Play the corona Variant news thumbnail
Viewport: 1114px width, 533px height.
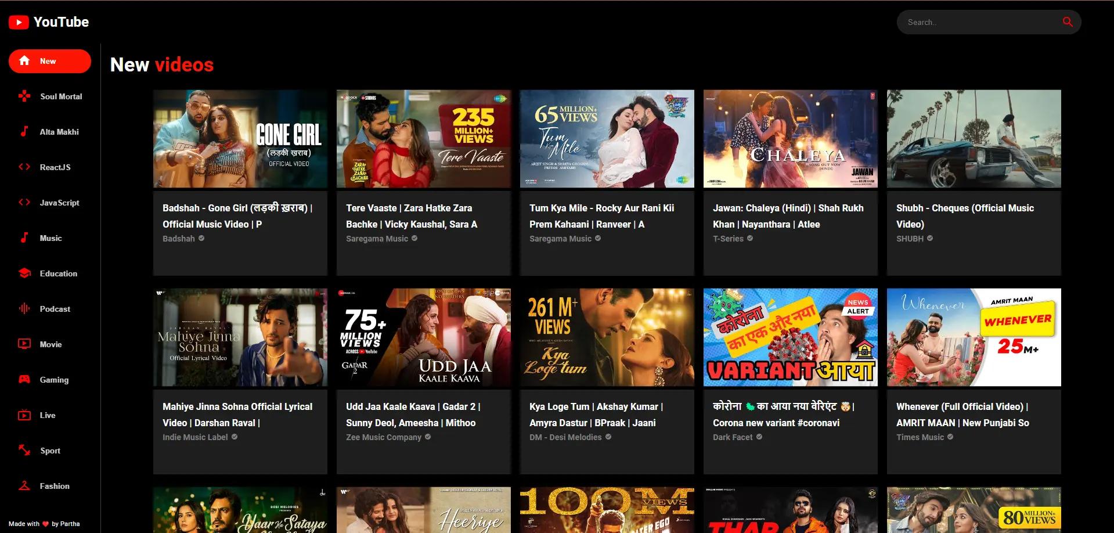click(x=791, y=337)
